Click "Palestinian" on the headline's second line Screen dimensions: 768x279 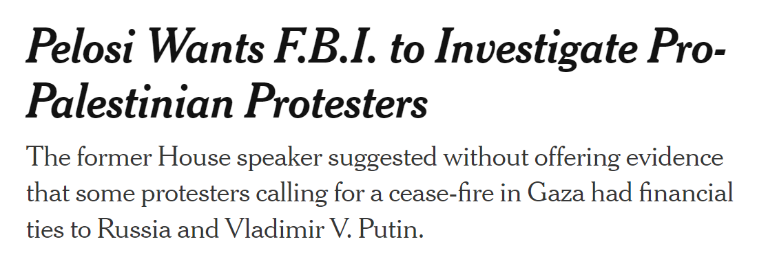tap(129, 102)
